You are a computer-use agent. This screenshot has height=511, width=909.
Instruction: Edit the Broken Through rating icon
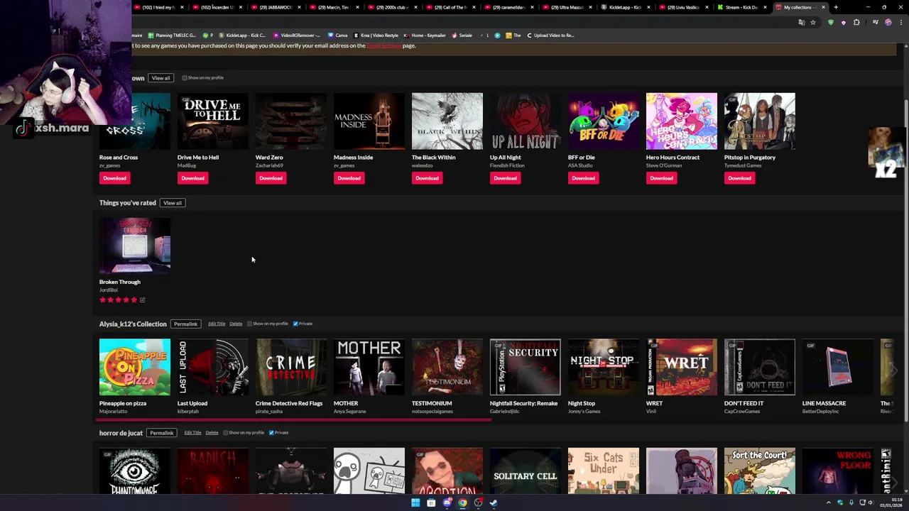tap(142, 300)
